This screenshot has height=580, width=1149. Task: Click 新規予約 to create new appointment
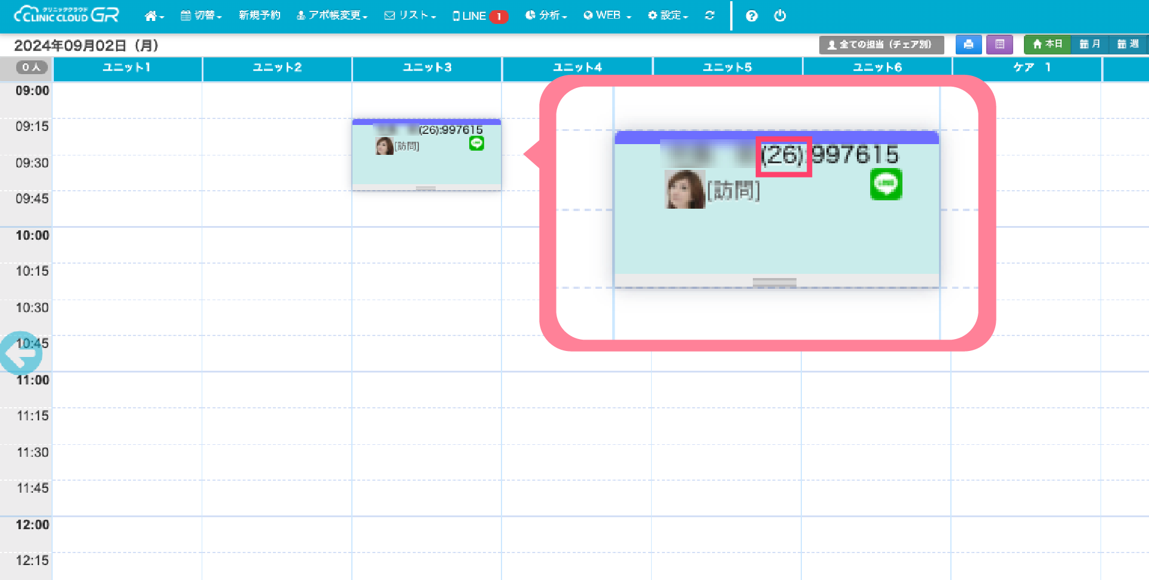pos(259,16)
